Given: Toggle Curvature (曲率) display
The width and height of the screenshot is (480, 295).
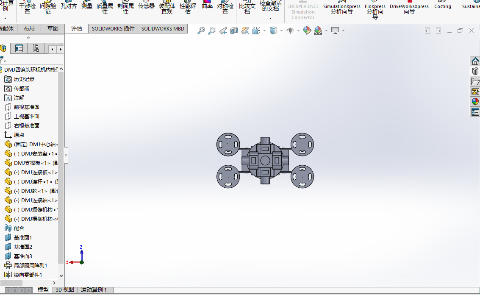Looking at the screenshot, I should 207,6.
